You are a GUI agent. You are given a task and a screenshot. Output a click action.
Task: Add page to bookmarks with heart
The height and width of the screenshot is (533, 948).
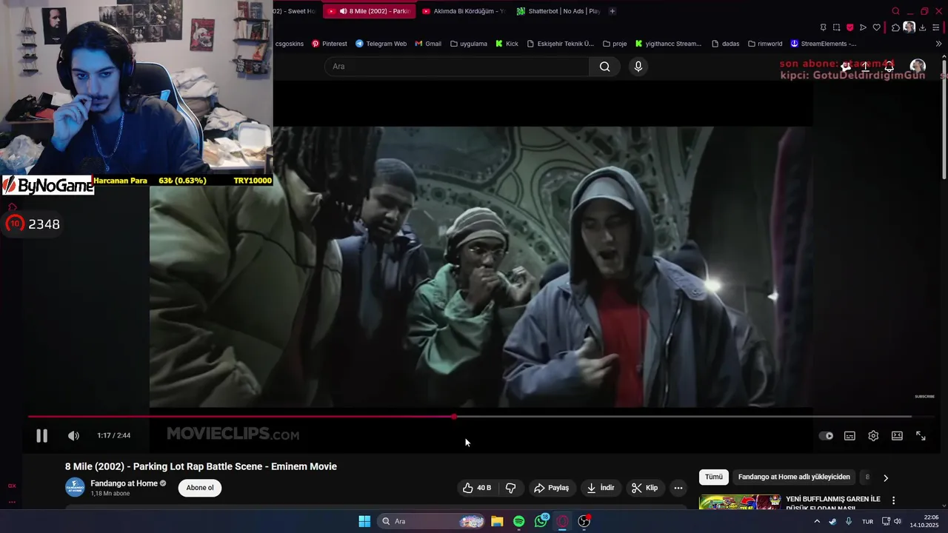876,27
